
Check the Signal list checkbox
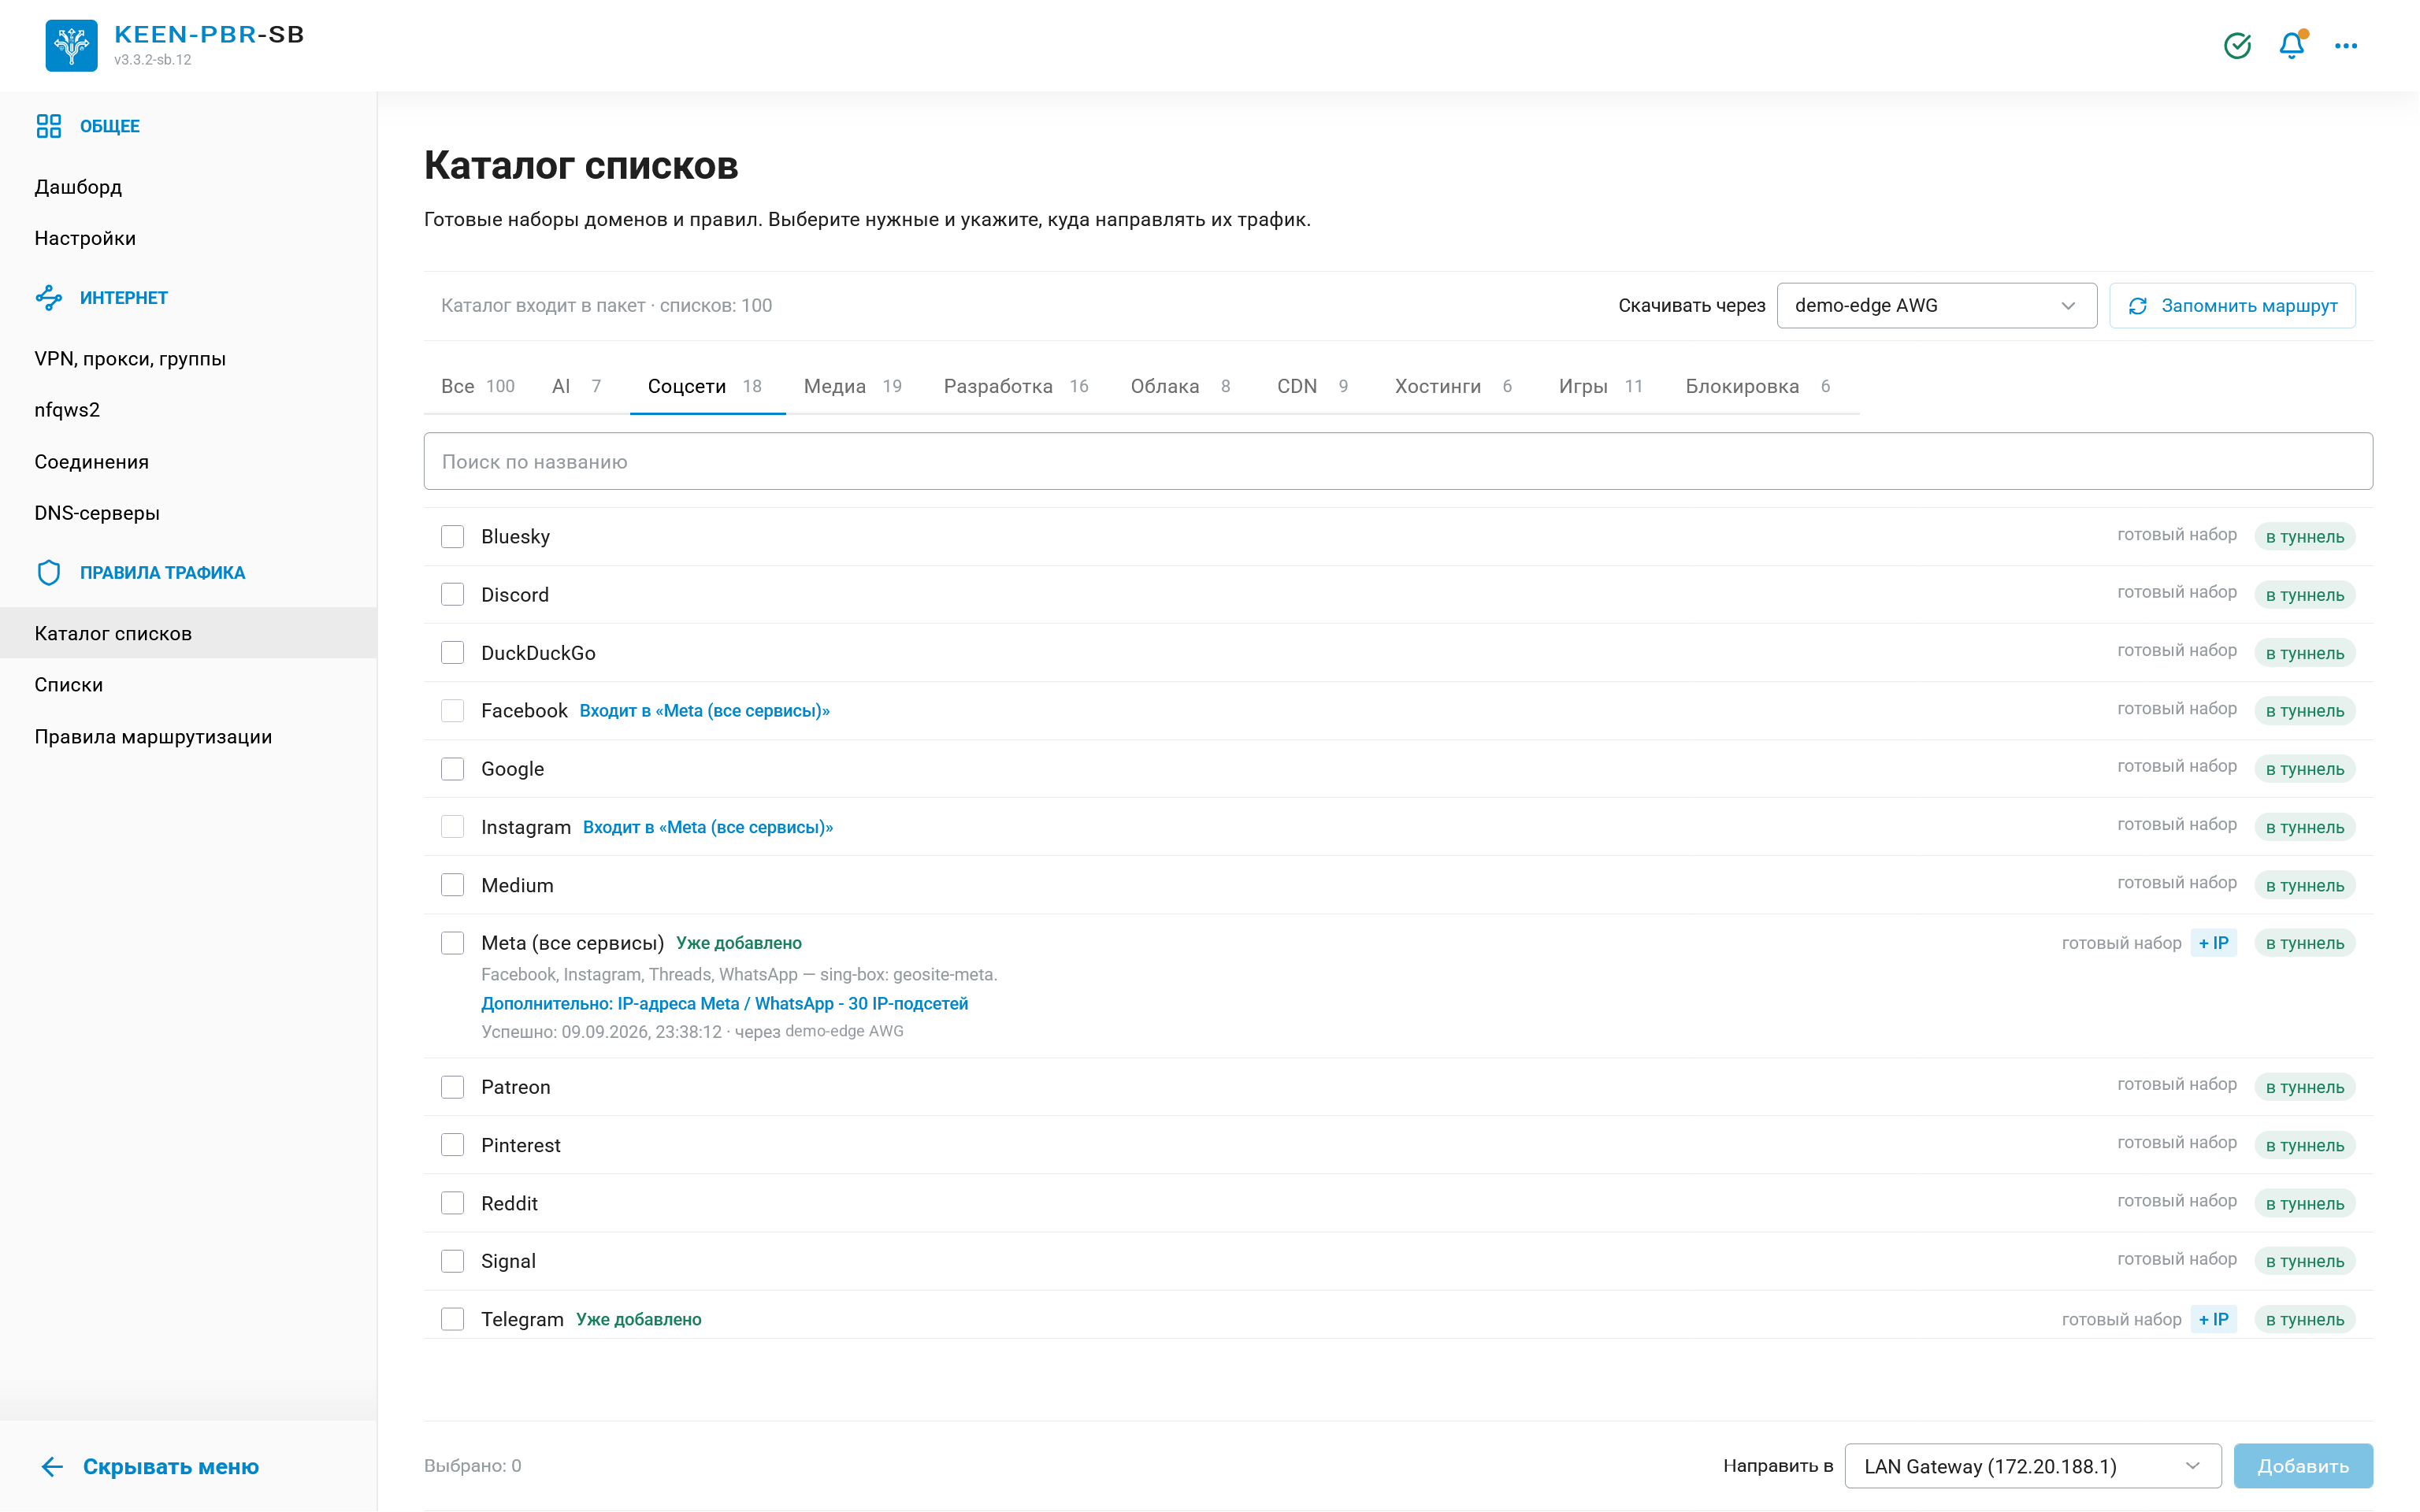click(453, 1261)
